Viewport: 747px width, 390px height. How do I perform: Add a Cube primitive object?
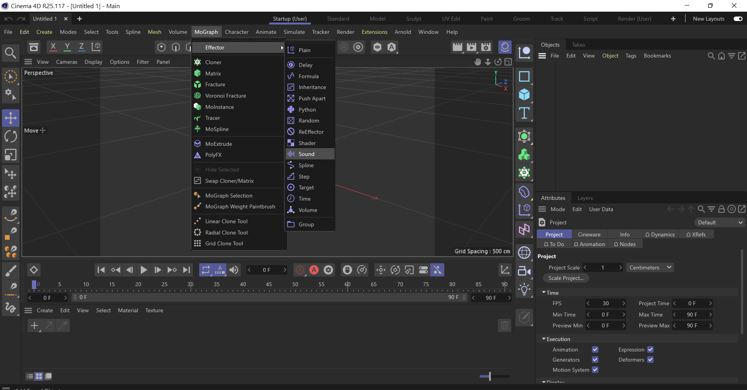coord(524,94)
